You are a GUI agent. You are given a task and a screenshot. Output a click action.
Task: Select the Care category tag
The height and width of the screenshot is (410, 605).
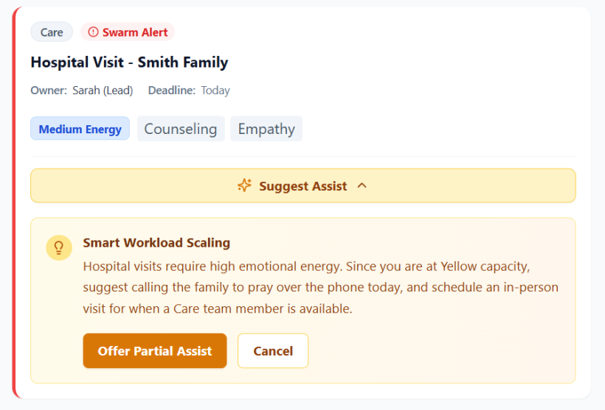52,32
